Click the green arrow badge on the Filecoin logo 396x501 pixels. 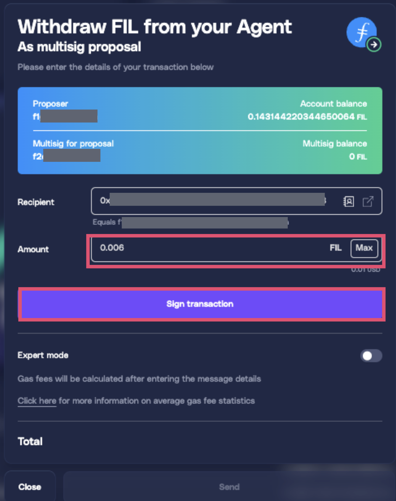(x=373, y=44)
